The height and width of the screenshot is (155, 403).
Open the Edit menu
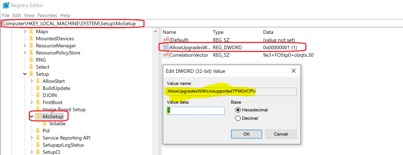[17, 15]
